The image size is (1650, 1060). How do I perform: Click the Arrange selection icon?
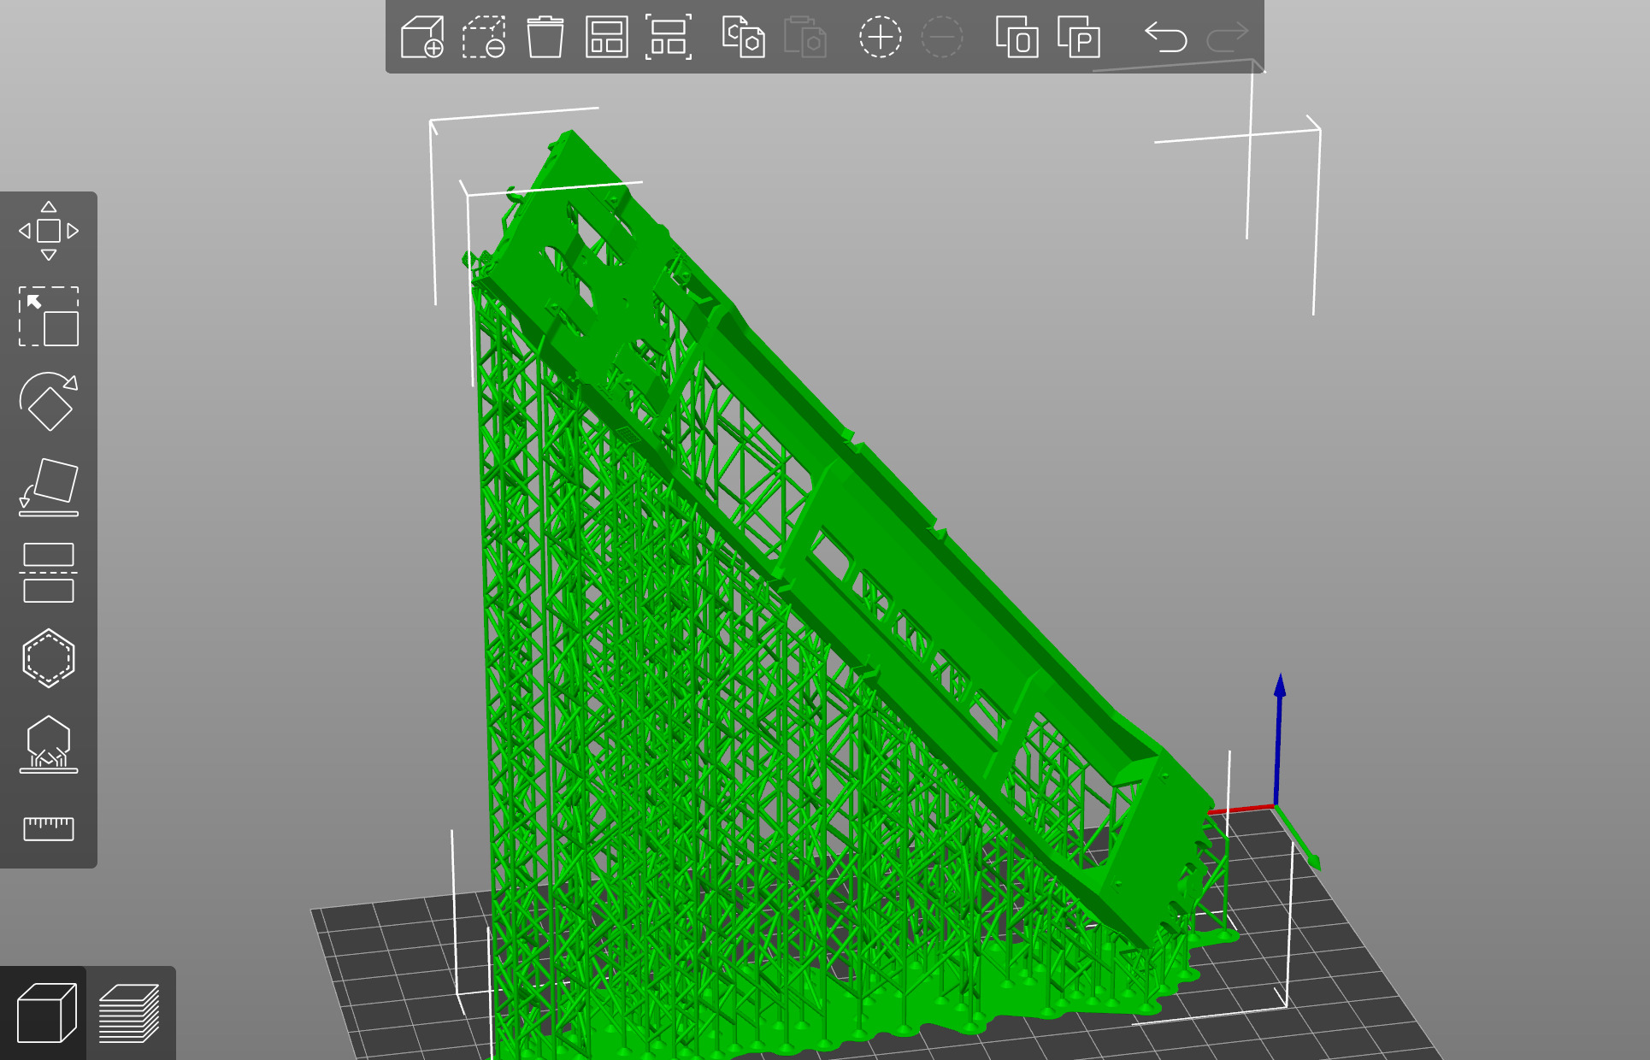pyautogui.click(x=669, y=38)
